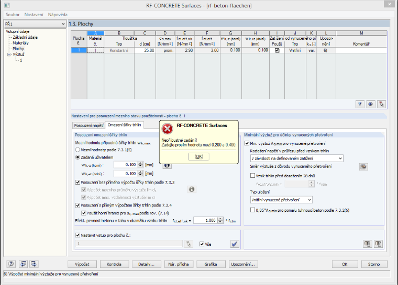
Task: Switch to Omezení šířky trhlin tab
Action: coord(125,125)
